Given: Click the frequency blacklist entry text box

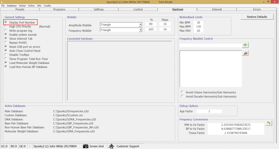Looking at the screenshot, I should 210,45.
